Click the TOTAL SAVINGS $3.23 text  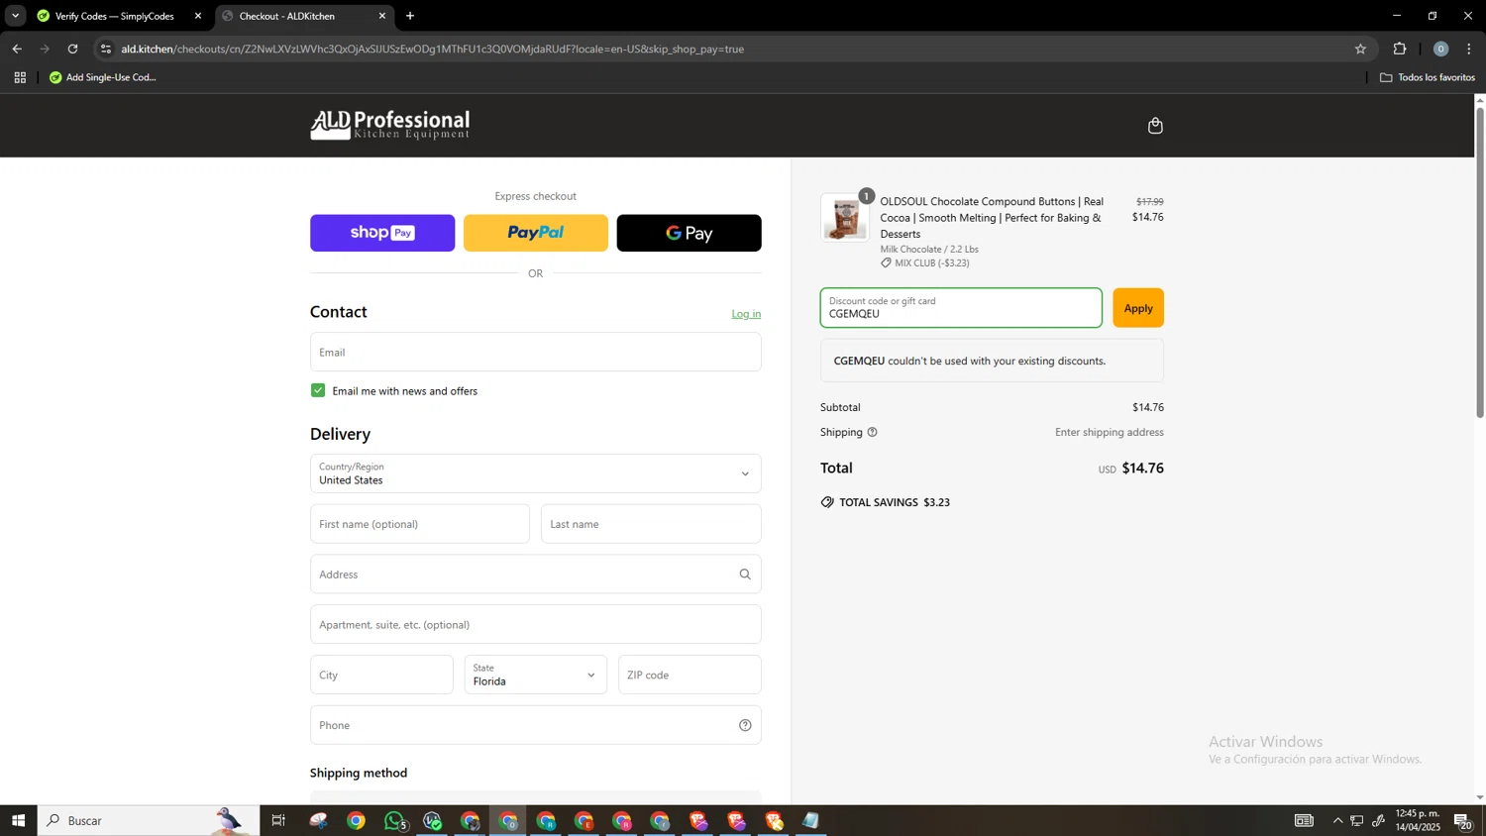coord(894,503)
